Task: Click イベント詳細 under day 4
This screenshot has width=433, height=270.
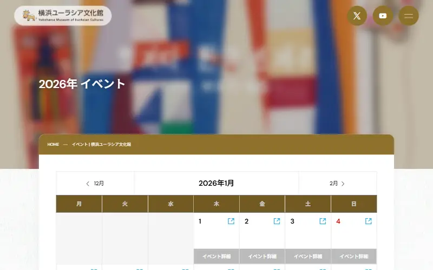Action: tap(354, 256)
